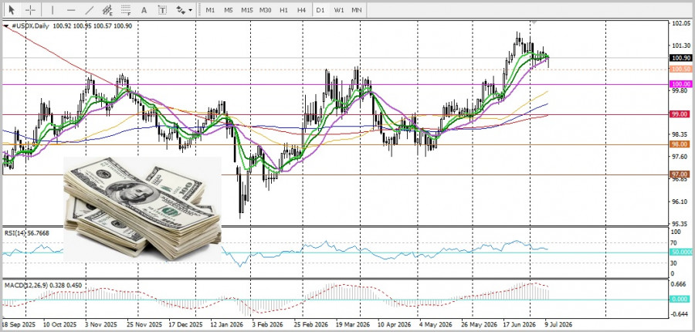Click the 100.90 current price label
Image resolution: width=695 pixels, height=332 pixels.
681,58
